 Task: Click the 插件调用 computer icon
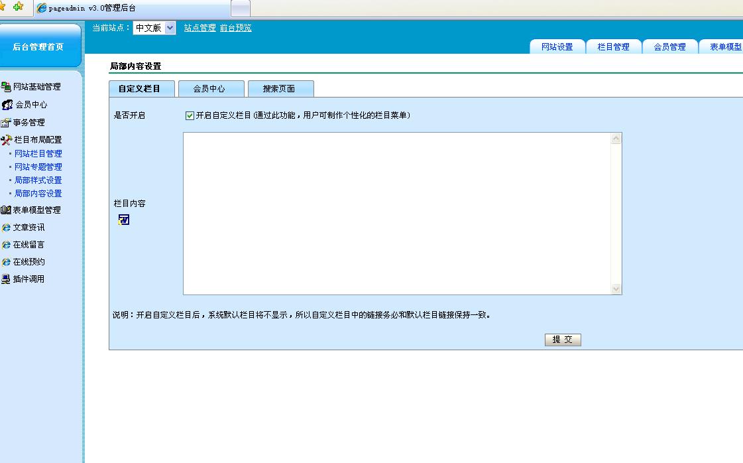(x=6, y=279)
